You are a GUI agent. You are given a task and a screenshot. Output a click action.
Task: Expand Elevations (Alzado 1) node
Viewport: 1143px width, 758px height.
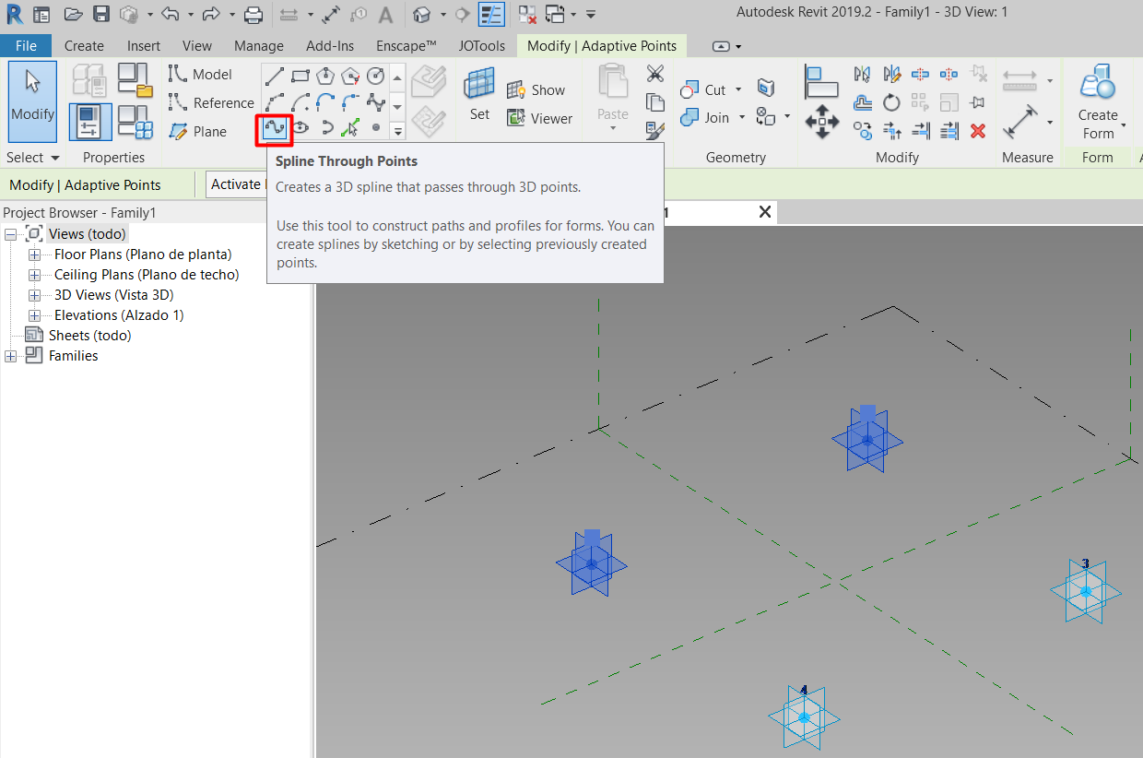[x=34, y=315]
